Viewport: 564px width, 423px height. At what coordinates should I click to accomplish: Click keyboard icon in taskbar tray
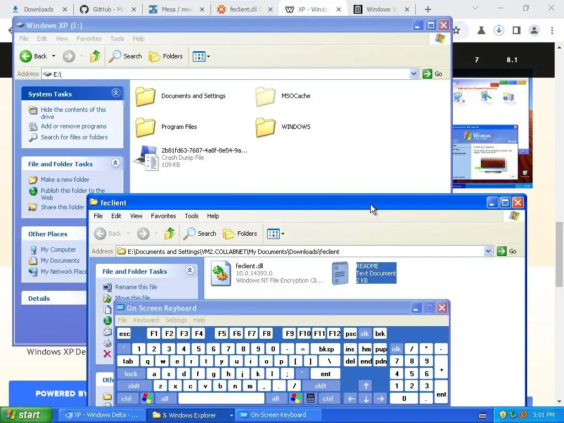click(482, 415)
